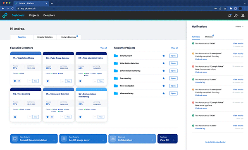248x150 pixels.
Task: Click the invite user icon
Action: click(236, 15)
